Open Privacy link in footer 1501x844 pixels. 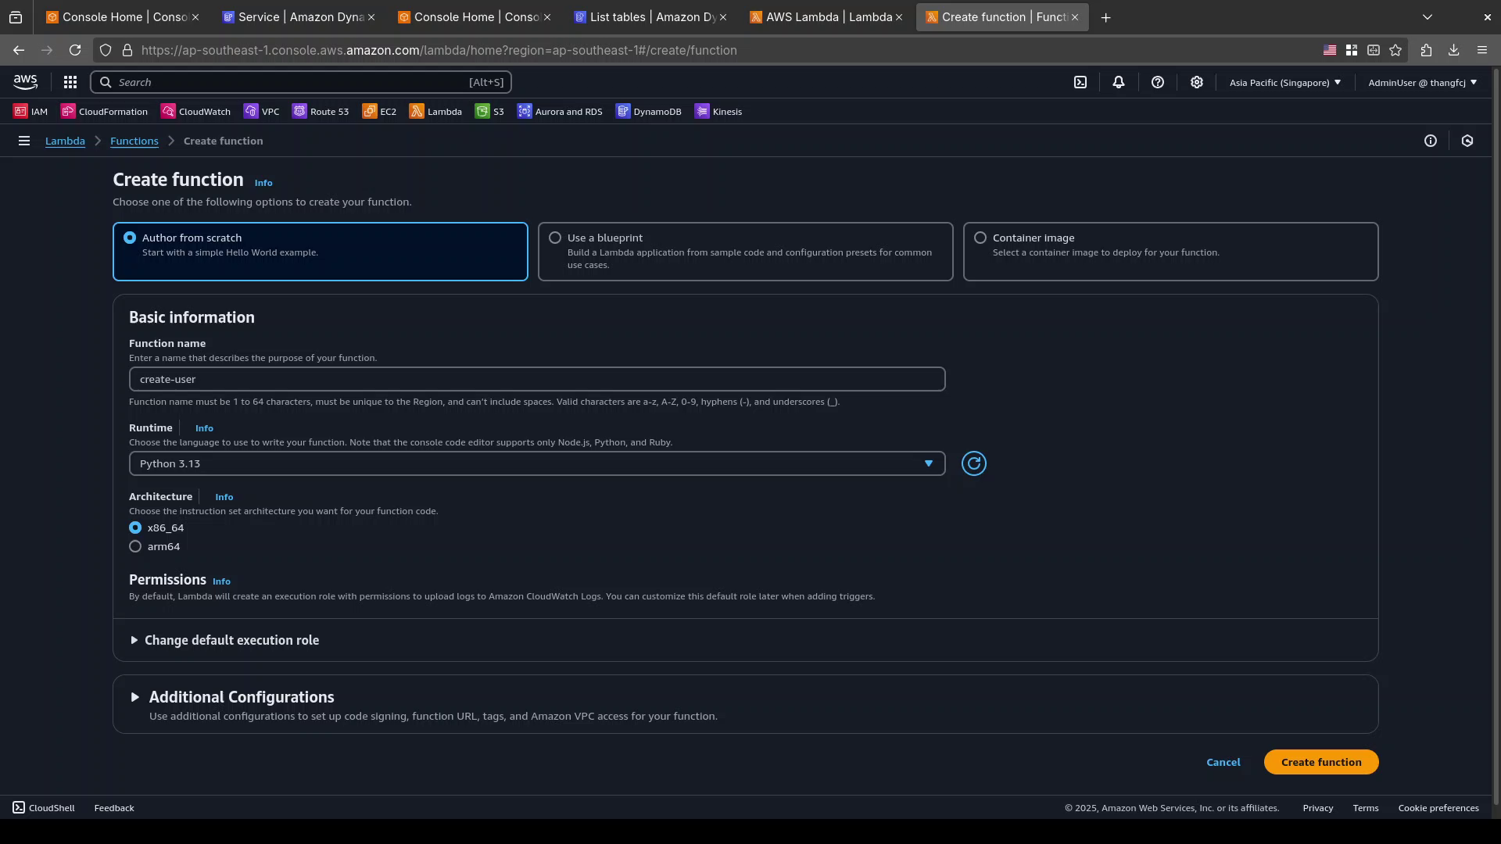point(1317,808)
